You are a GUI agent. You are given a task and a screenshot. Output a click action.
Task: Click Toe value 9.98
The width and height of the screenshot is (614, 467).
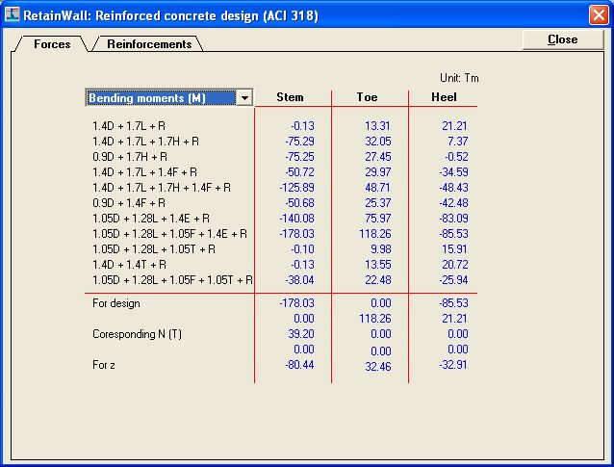pyautogui.click(x=380, y=249)
